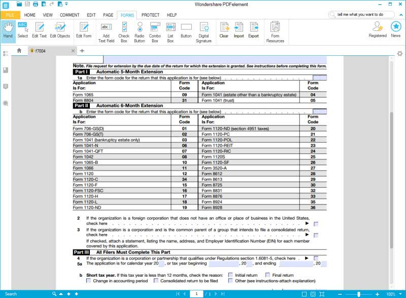Click the Part II line b form code field

point(320,112)
